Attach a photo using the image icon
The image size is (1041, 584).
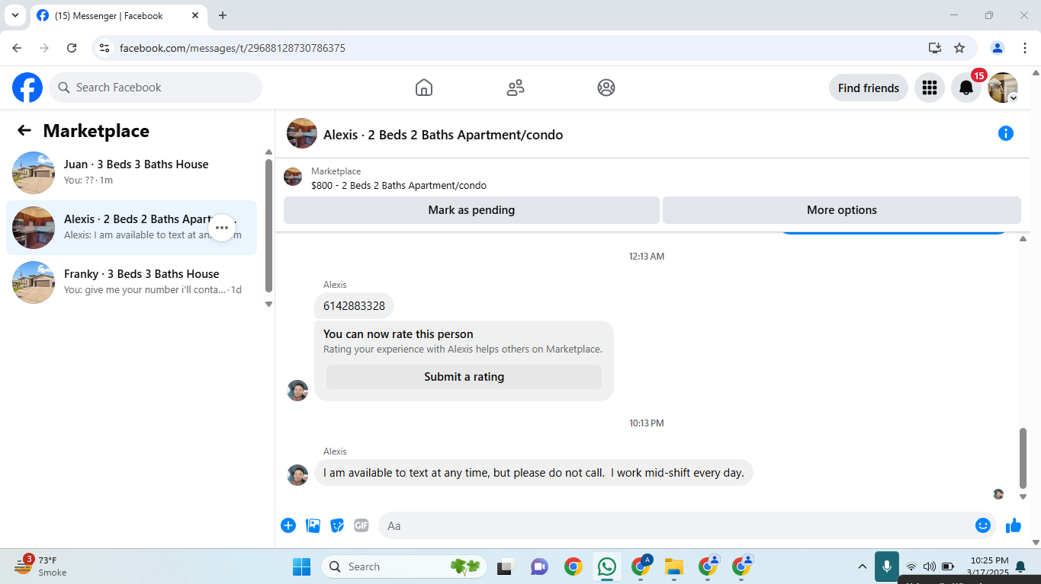click(313, 525)
